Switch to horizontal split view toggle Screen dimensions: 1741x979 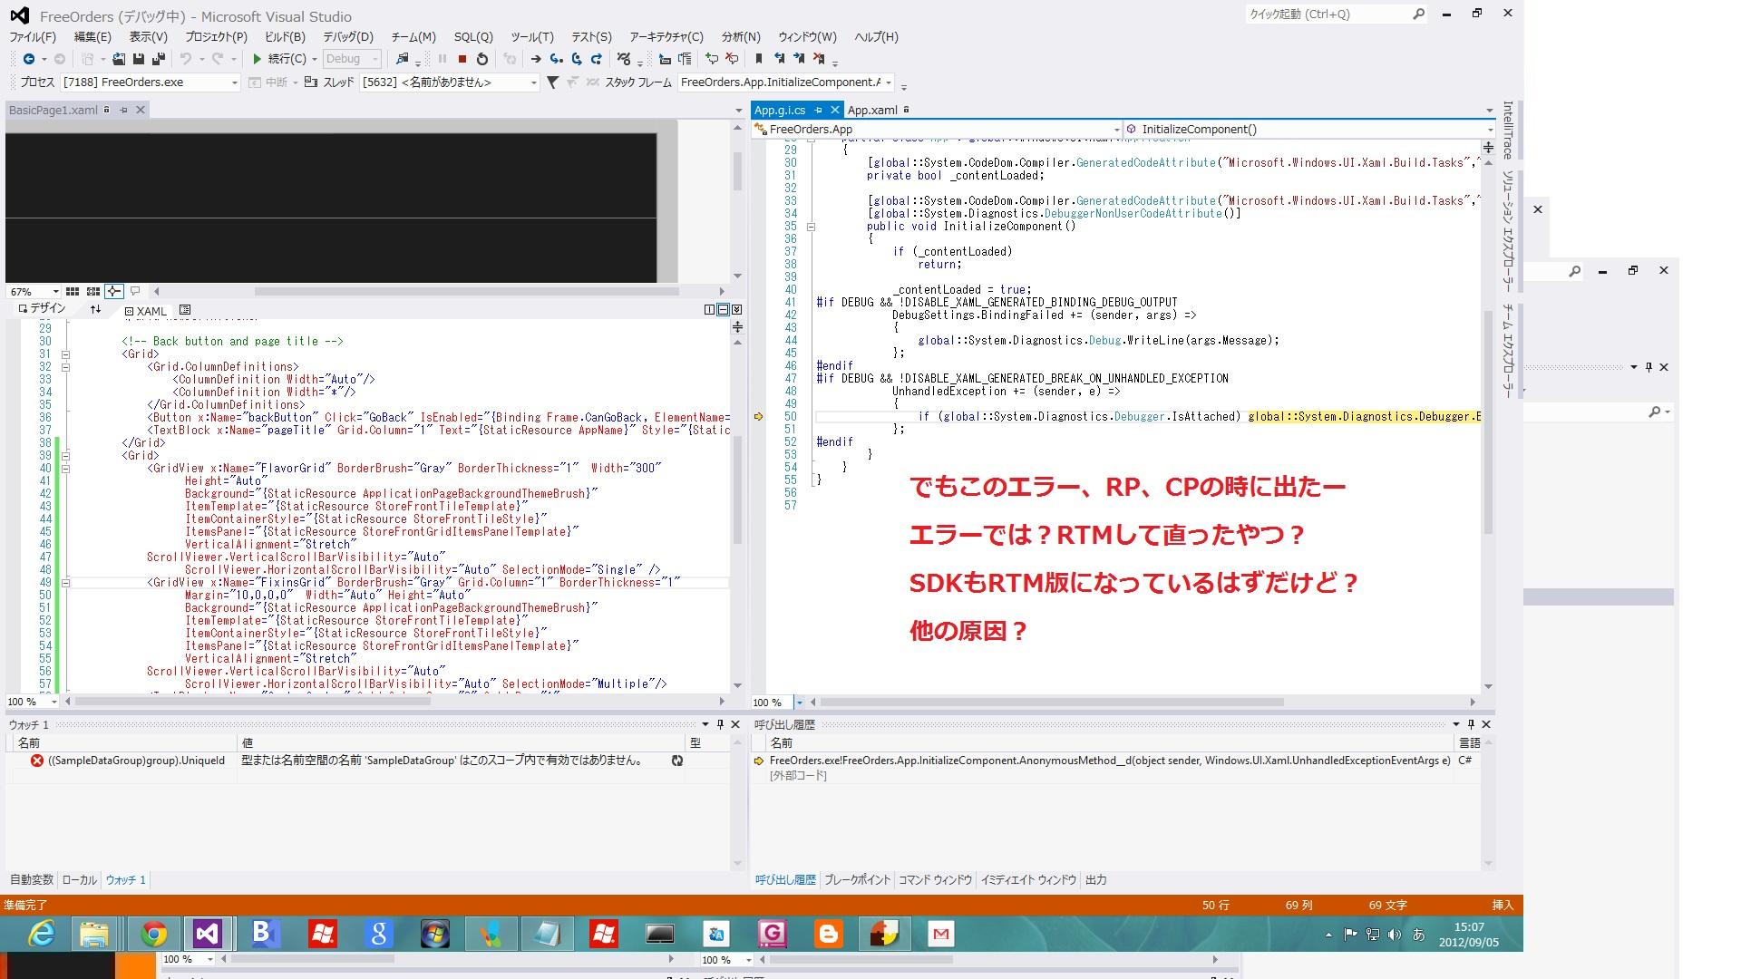pos(723,310)
